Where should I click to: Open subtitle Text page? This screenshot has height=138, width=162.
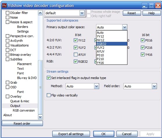coord(20,69)
